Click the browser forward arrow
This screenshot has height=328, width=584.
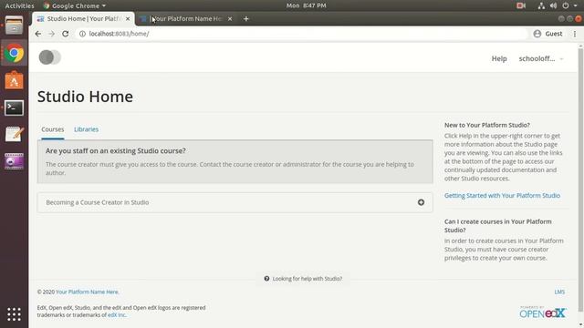(x=51, y=34)
